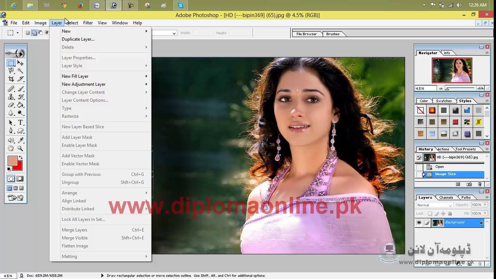Swap foreground and background colors
This screenshot has width=496, height=279.
21,158
